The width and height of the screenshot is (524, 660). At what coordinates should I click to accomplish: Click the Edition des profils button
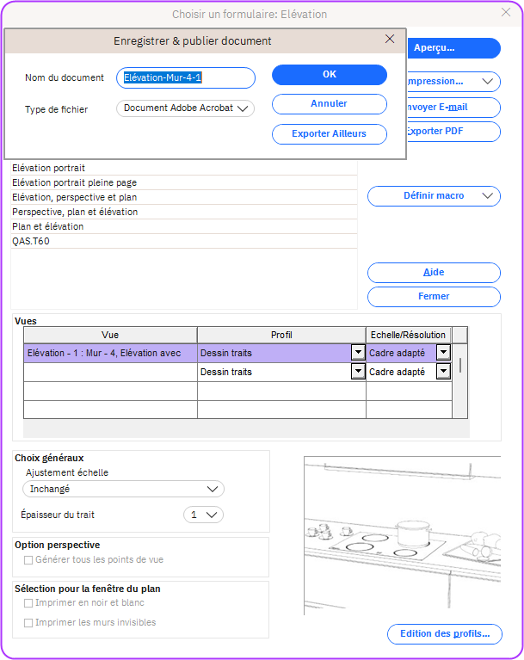coord(444,634)
